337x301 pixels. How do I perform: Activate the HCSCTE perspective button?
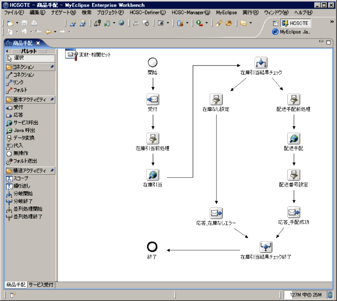[x=295, y=23]
